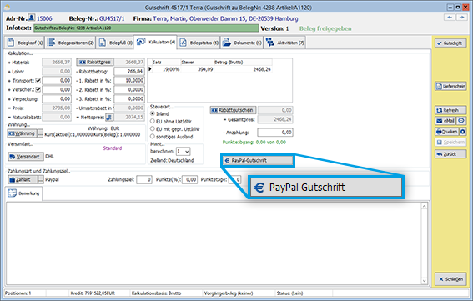Viewport: 473px width, 301px height.
Task: Click the calculator icon beside Nettopreis
Action: coord(109,117)
